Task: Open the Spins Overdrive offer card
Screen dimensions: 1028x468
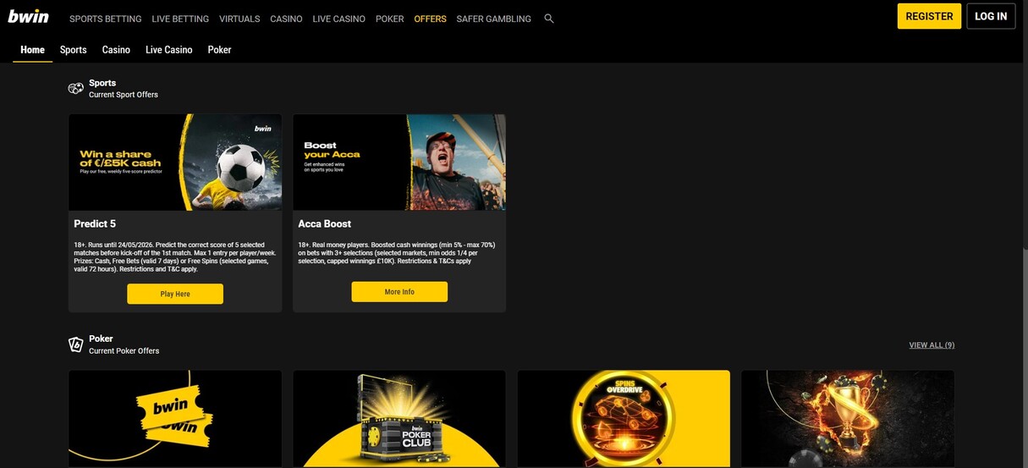Action: 624,419
